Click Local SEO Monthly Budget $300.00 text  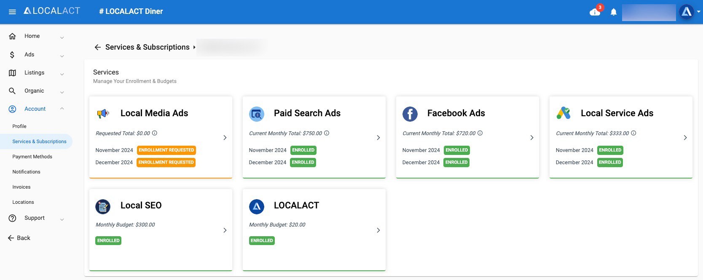point(125,225)
